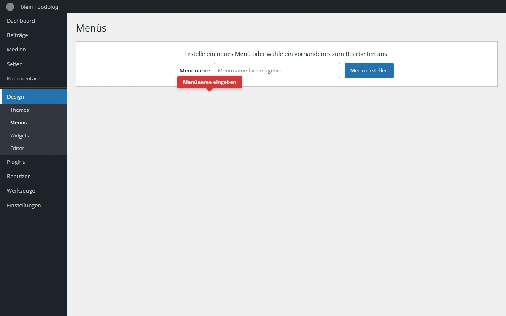Open the Medien library
The width and height of the screenshot is (506, 316).
16,50
